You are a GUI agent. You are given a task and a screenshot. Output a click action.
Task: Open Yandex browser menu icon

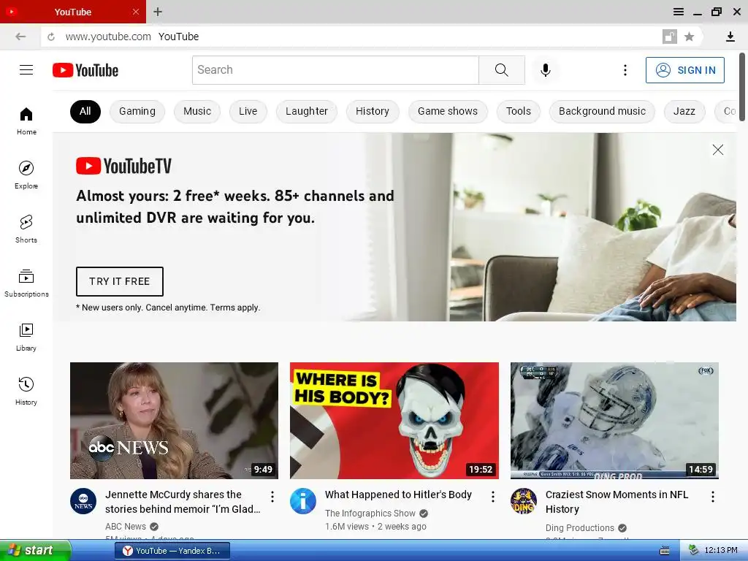679,12
